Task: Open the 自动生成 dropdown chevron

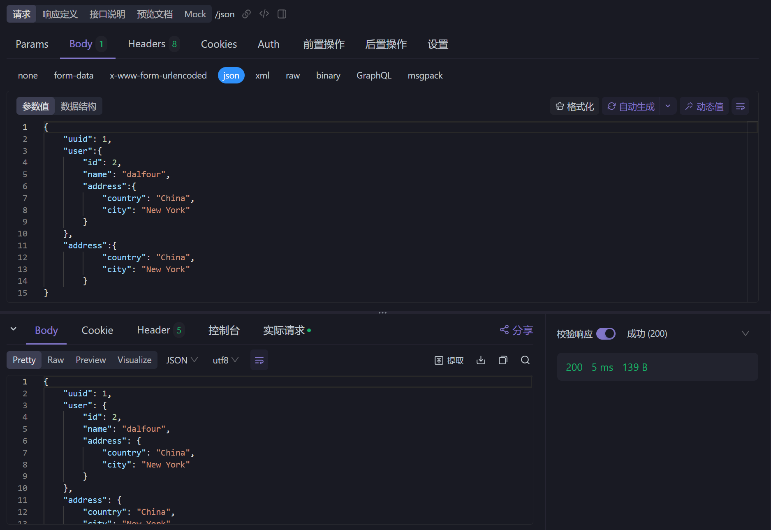Action: coord(668,106)
